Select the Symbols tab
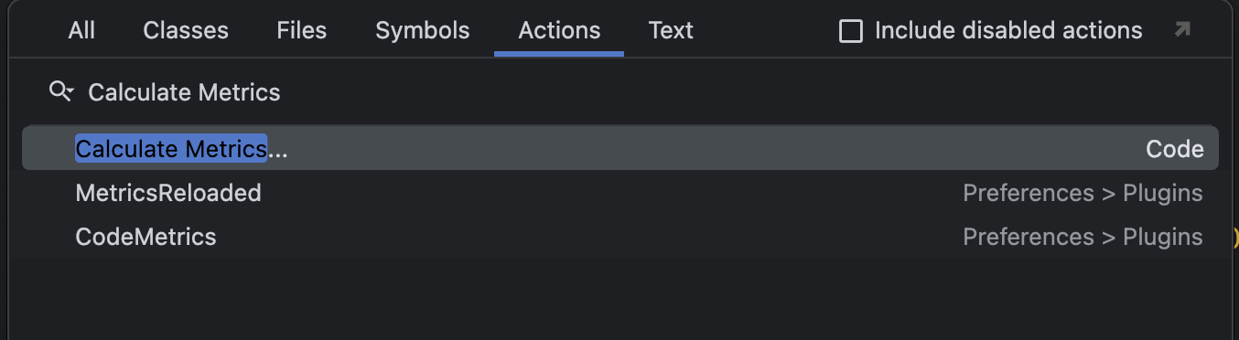 [422, 31]
